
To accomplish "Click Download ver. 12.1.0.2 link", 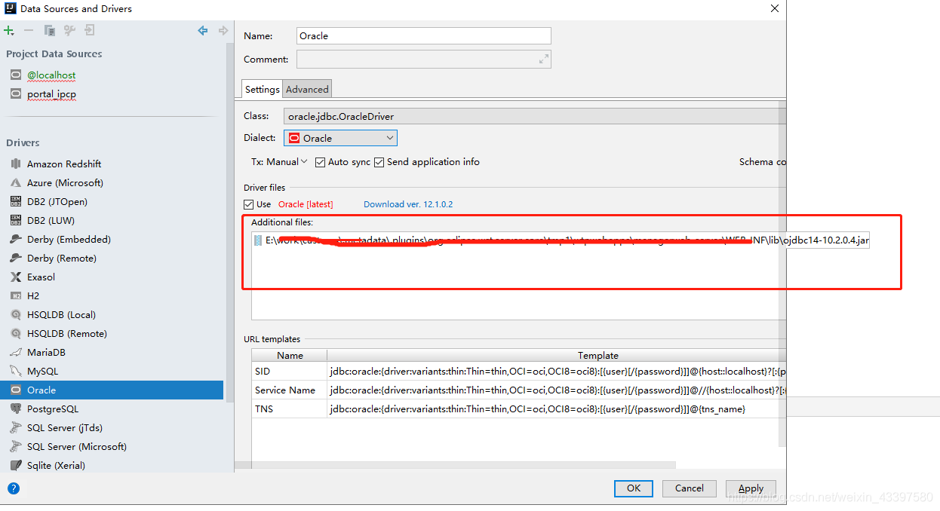I will 408,204.
